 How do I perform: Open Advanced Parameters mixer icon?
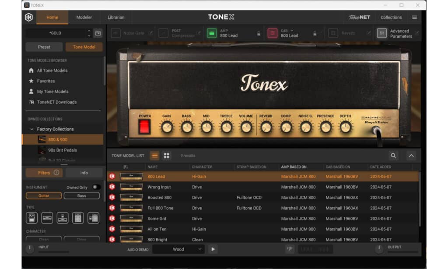(x=381, y=33)
